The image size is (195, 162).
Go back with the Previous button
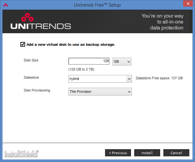(x=118, y=153)
